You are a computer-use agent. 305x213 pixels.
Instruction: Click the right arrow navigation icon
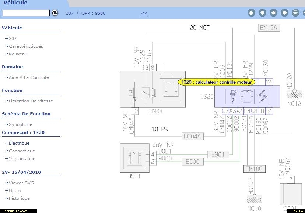click(x=285, y=13)
